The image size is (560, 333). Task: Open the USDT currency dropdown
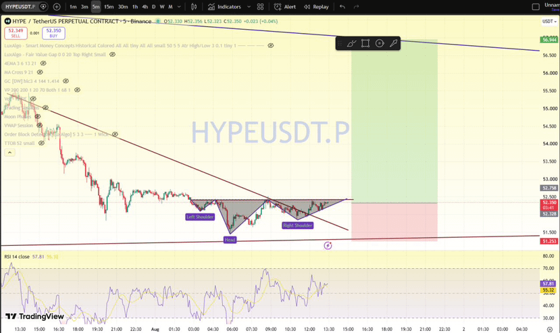click(x=549, y=22)
